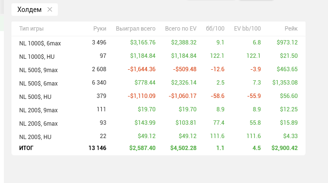Sort by EV bb/100 column header
Screen dimensions: 328x183
coord(247,29)
